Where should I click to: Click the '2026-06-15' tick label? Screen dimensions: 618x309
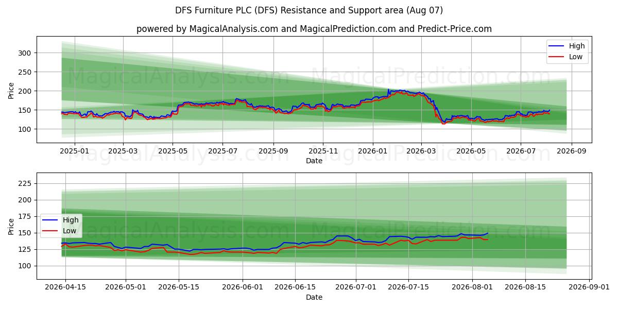click(x=296, y=287)
